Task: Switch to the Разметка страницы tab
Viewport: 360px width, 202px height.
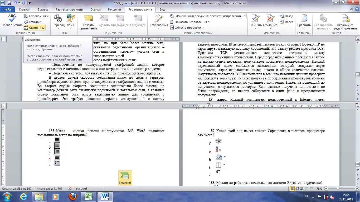Action: coord(69,9)
